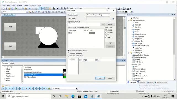Click the help question mark in Value Range
Image resolution: width=177 pixels, height=99 pixels.
click(x=108, y=10)
